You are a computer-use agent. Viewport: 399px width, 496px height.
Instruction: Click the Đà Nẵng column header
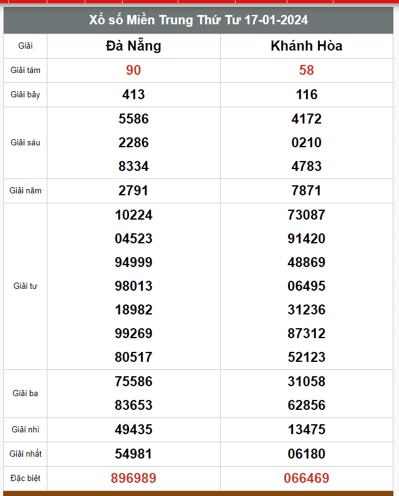click(x=133, y=46)
